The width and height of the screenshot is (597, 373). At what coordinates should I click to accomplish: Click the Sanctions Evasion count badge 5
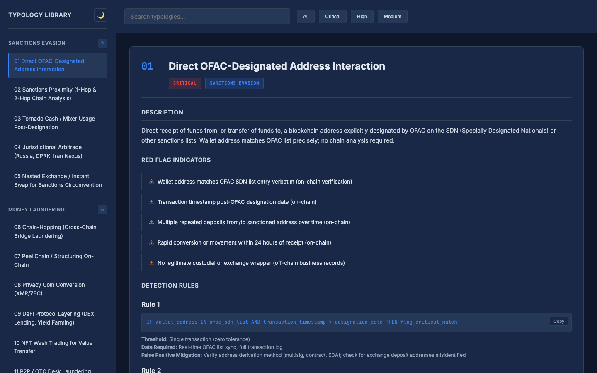click(102, 43)
